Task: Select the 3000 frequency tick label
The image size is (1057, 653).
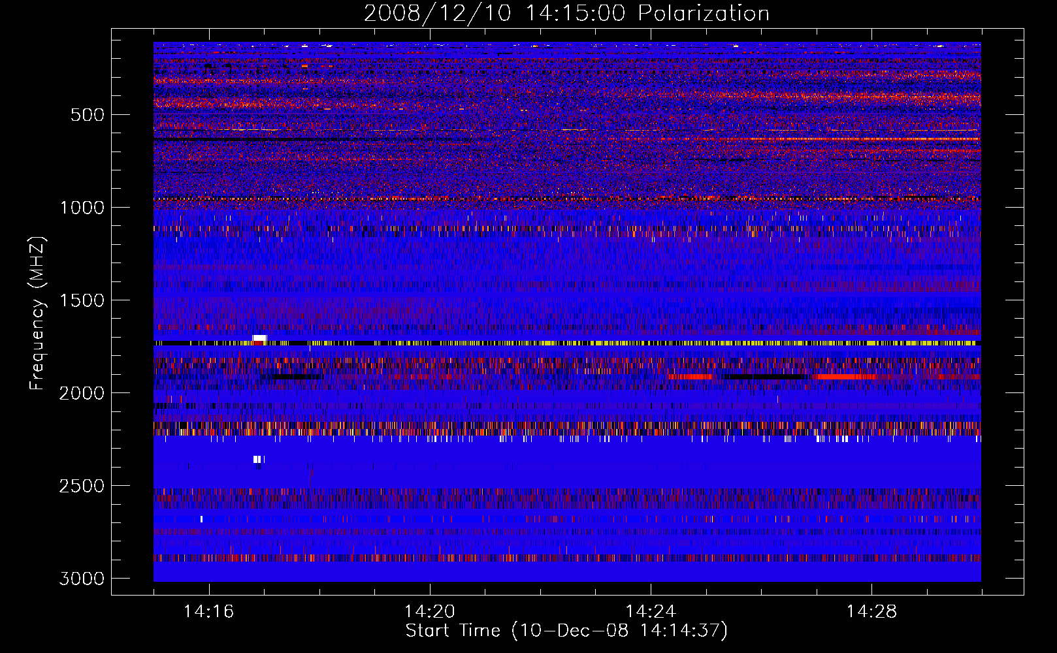Action: [82, 579]
